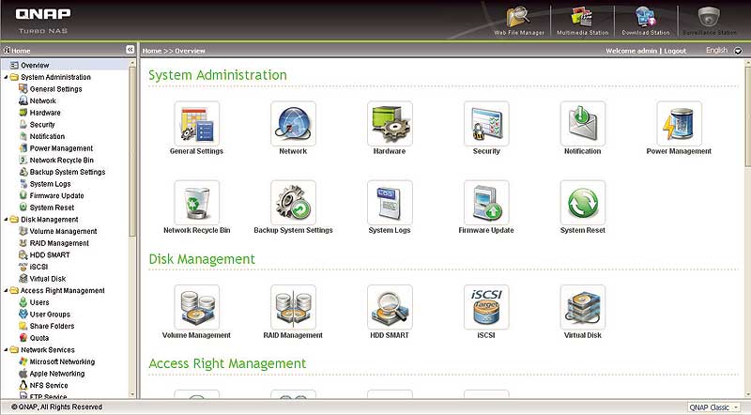Open the System Reset green icon in main panel

[583, 203]
